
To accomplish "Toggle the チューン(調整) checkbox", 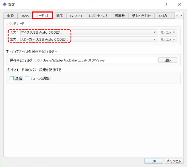I will pyautogui.click(x=27, y=78).
